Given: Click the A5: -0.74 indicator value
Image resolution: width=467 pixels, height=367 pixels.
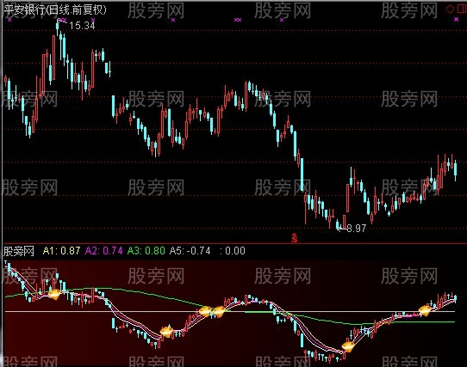Looking at the screenshot, I should point(190,251).
